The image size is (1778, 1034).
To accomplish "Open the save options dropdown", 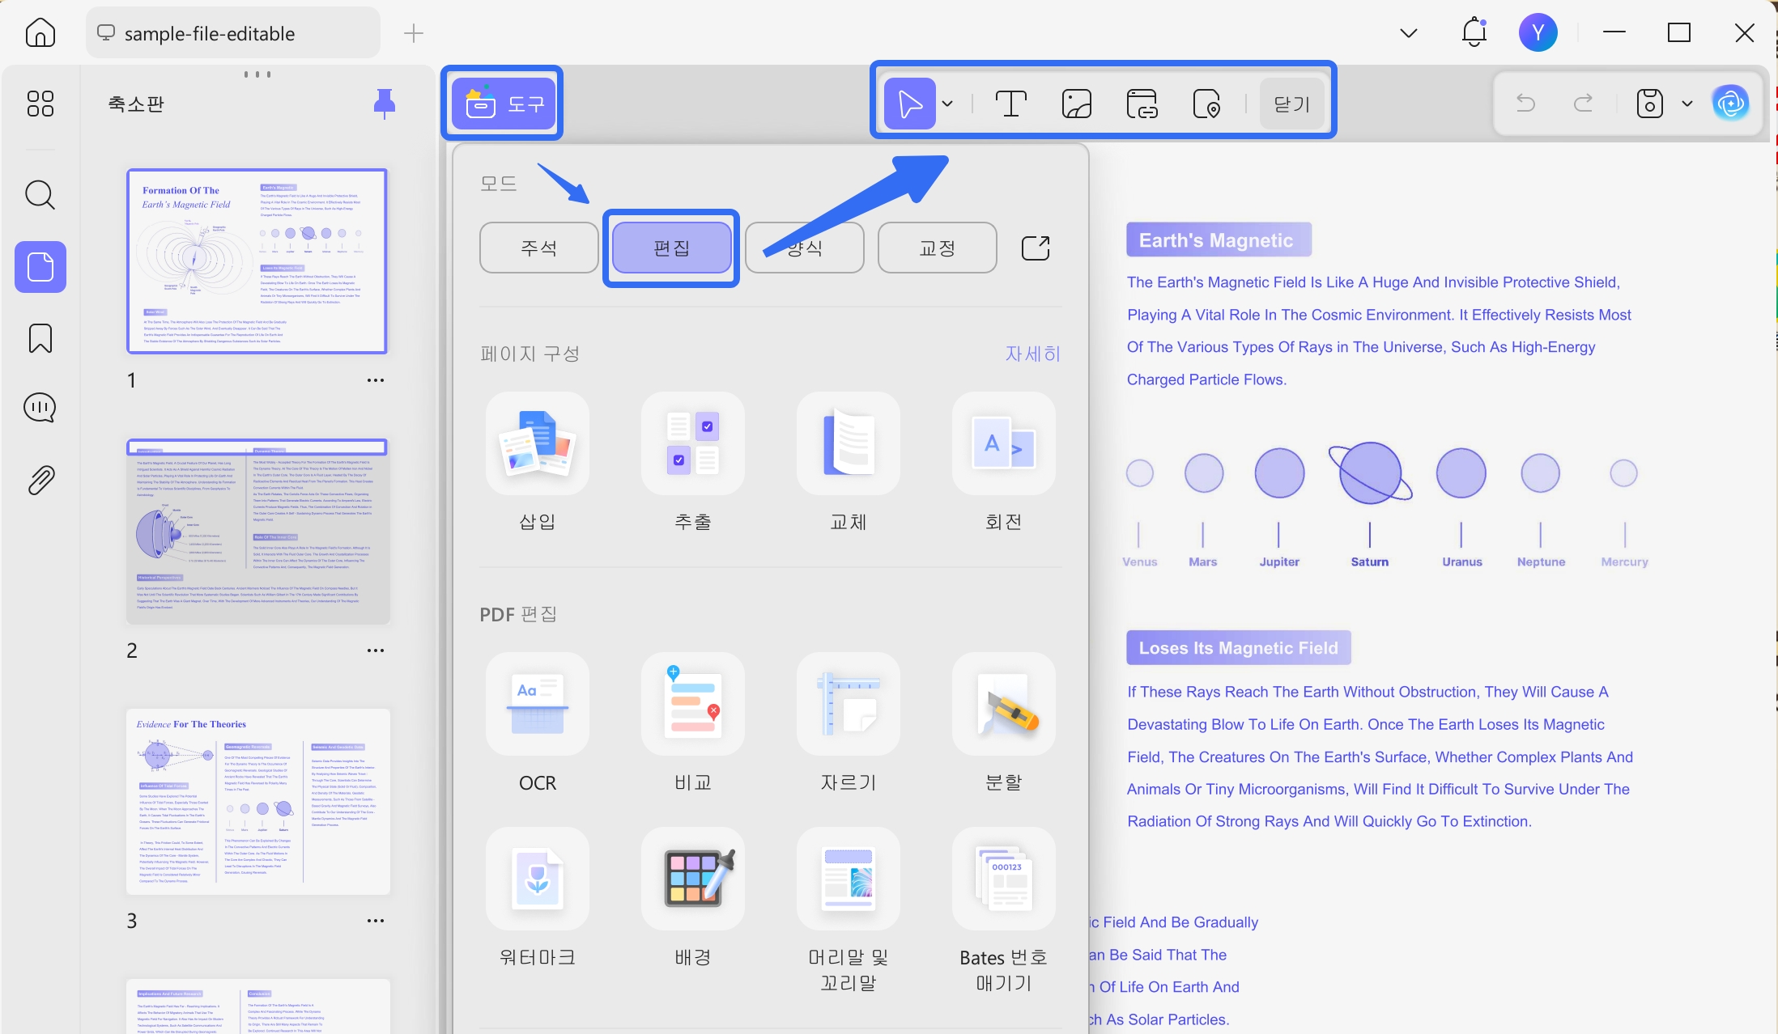I will tap(1687, 103).
